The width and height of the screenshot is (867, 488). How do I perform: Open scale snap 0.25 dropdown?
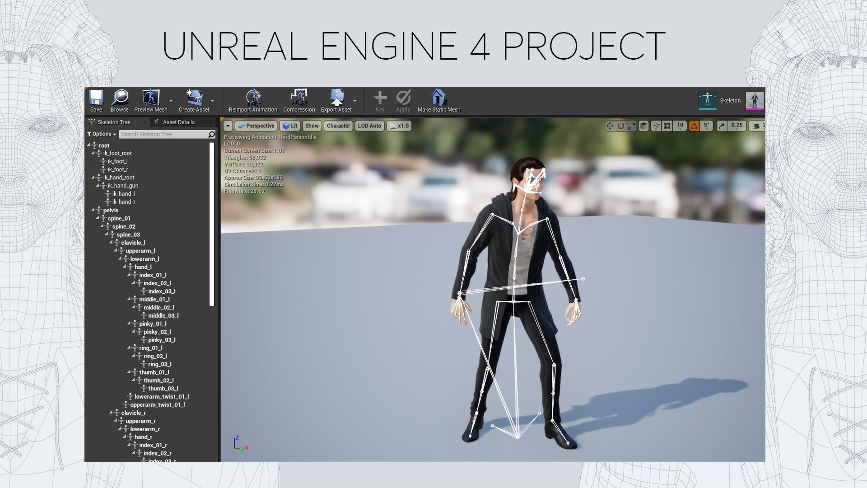tap(737, 126)
